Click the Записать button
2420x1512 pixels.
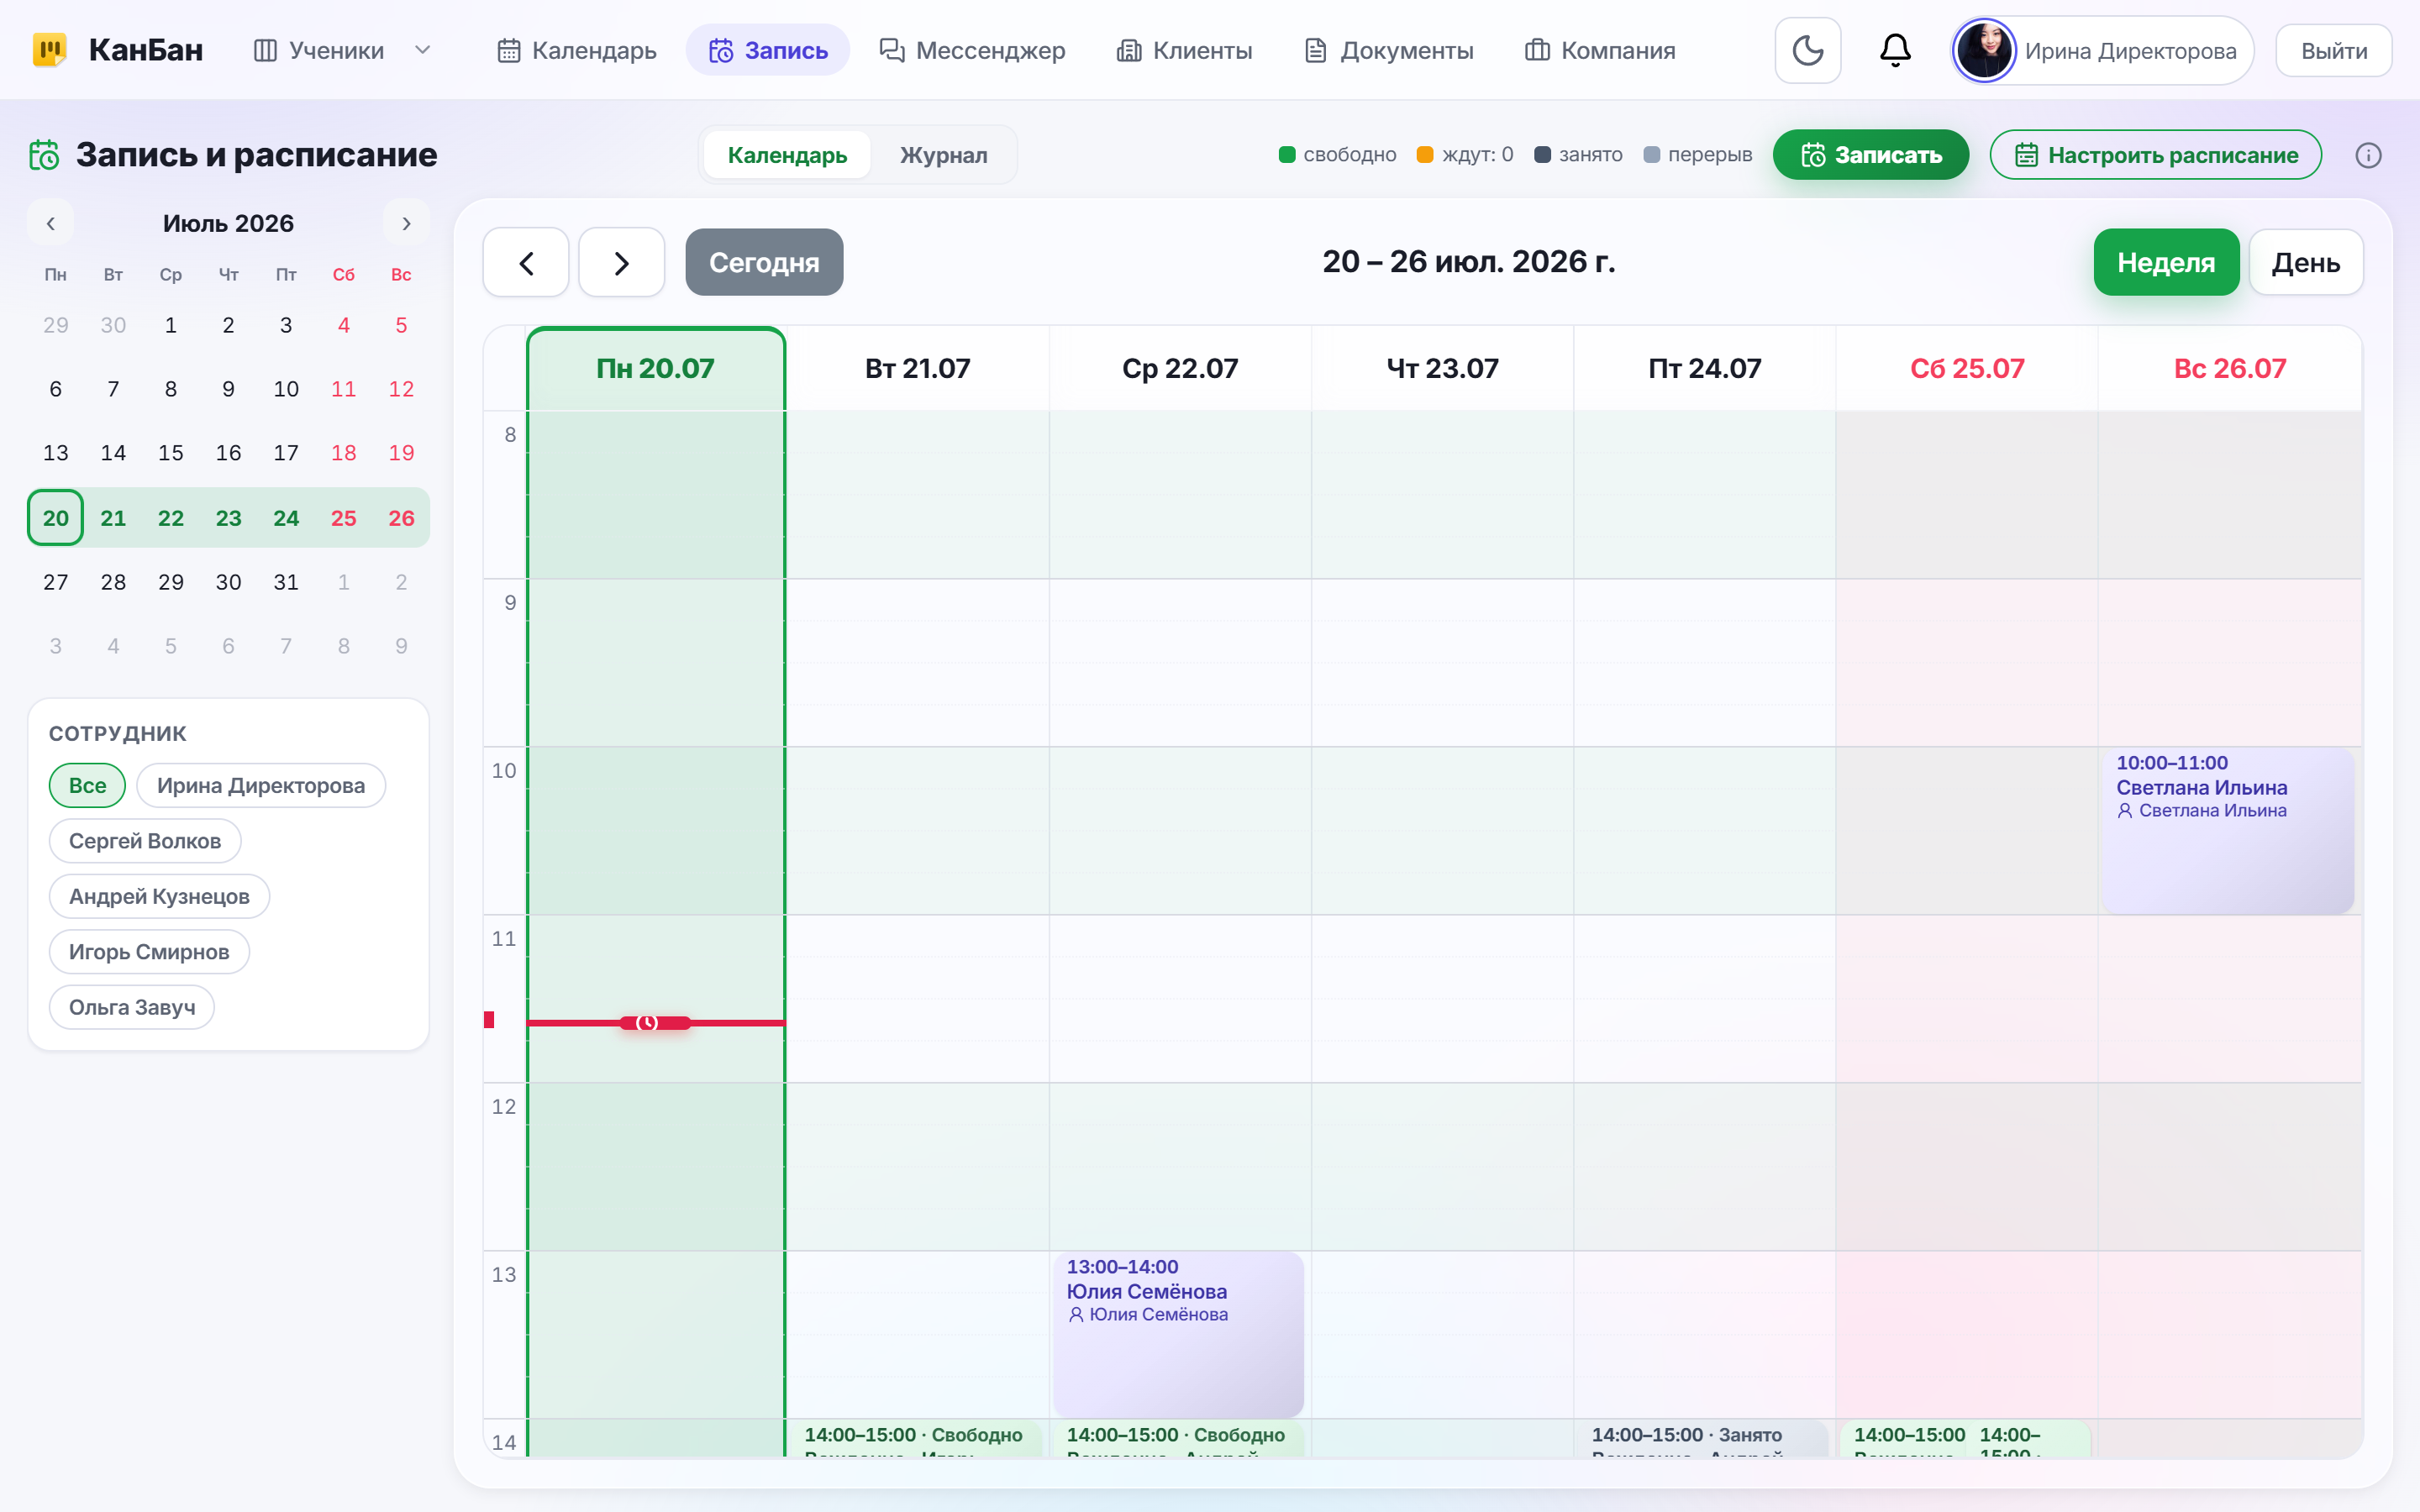point(1870,155)
